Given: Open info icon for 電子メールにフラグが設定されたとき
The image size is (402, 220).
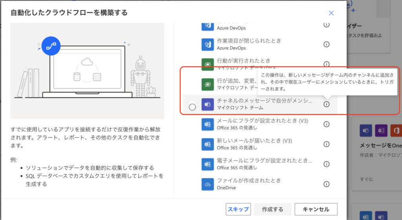Looking at the screenshot, I should tap(326, 164).
